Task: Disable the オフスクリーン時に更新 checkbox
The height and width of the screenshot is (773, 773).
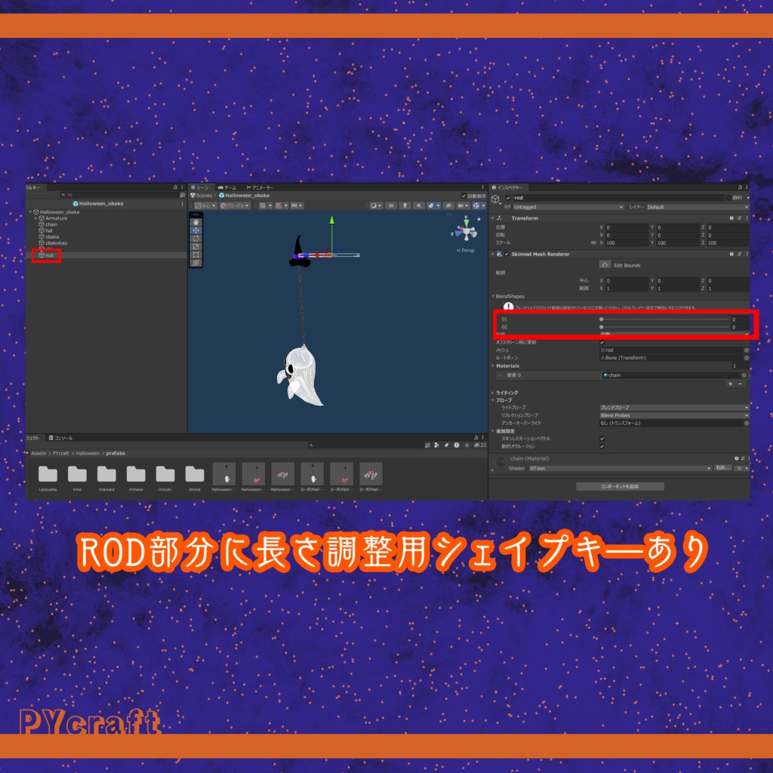Action: [x=602, y=343]
